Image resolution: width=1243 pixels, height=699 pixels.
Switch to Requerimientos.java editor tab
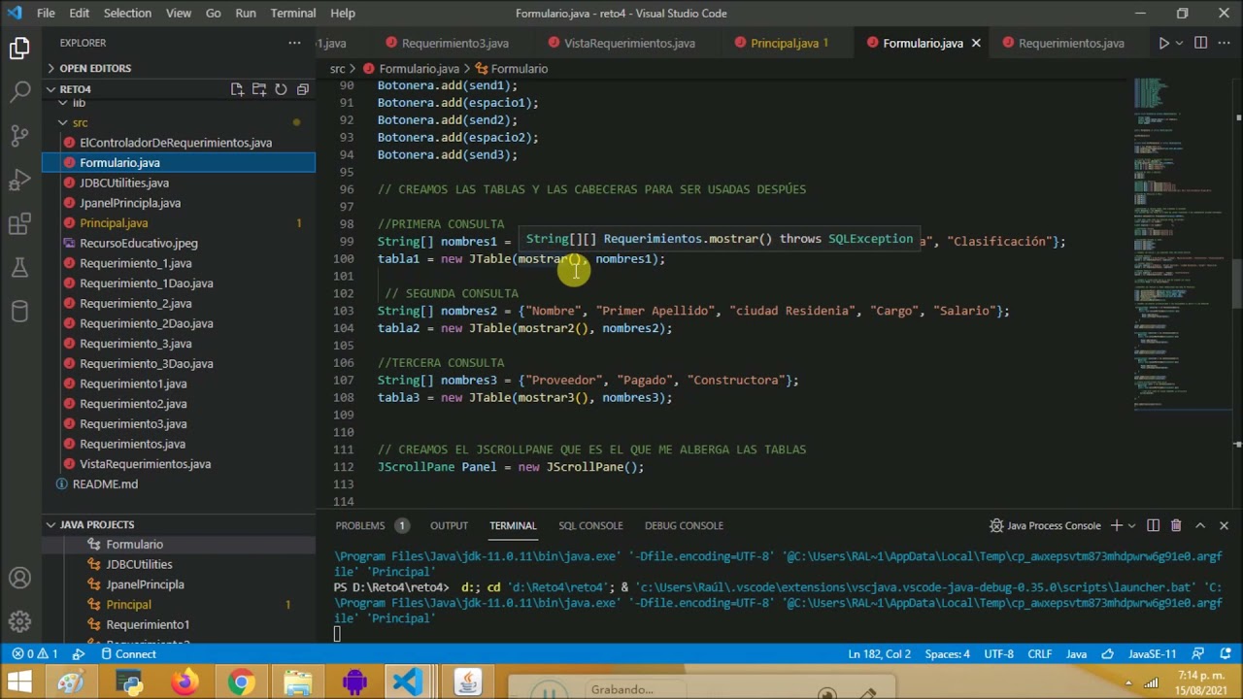click(x=1071, y=43)
